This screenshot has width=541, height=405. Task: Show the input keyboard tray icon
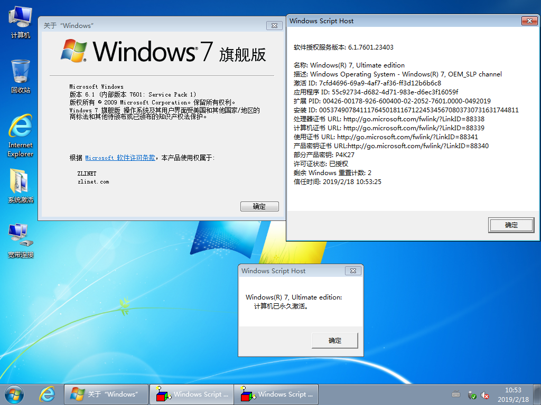pos(456,394)
